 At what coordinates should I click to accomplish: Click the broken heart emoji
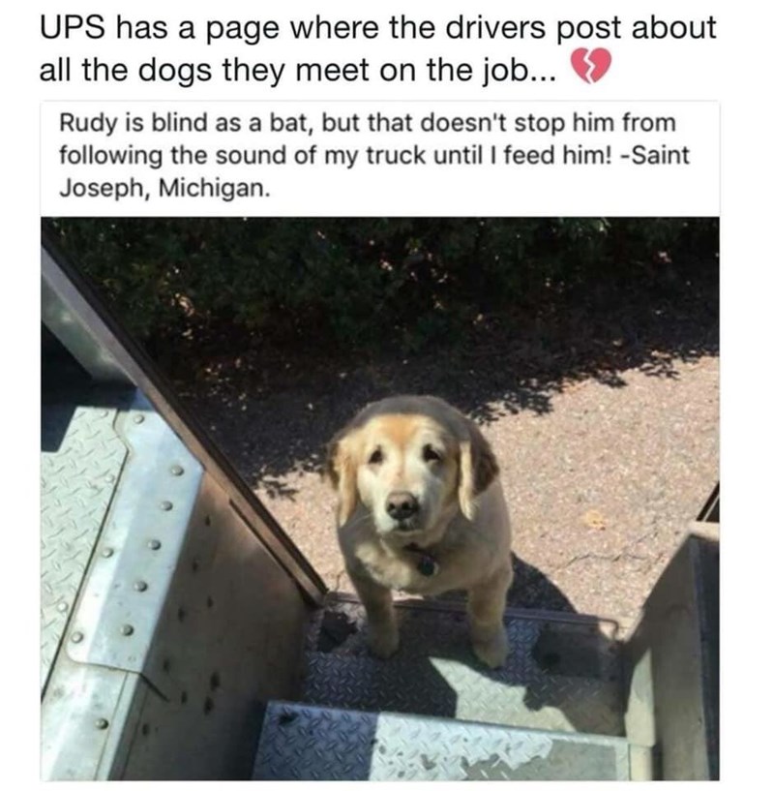coord(590,66)
